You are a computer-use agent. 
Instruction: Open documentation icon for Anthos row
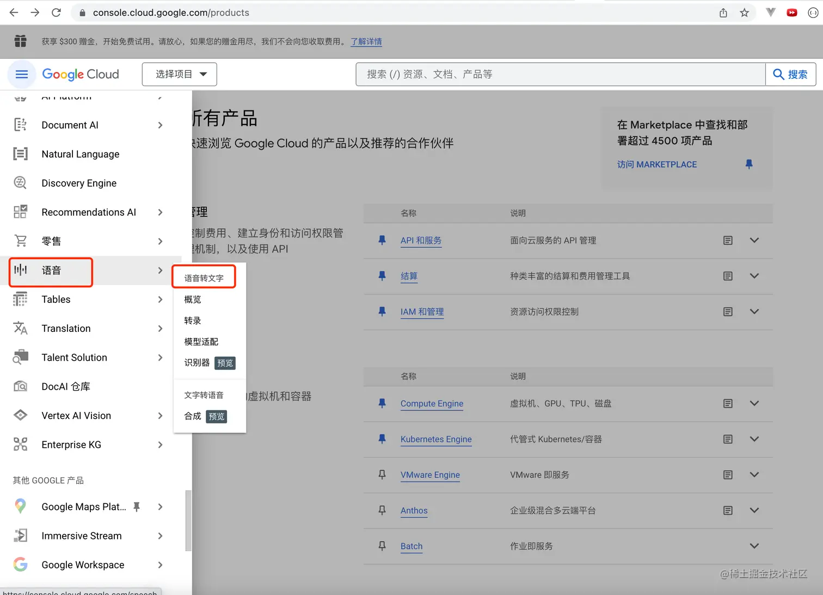[x=728, y=511]
